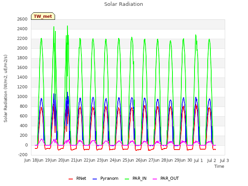Click the 2600 y-axis tick label
The width and height of the screenshot is (248, 186).
point(22,19)
